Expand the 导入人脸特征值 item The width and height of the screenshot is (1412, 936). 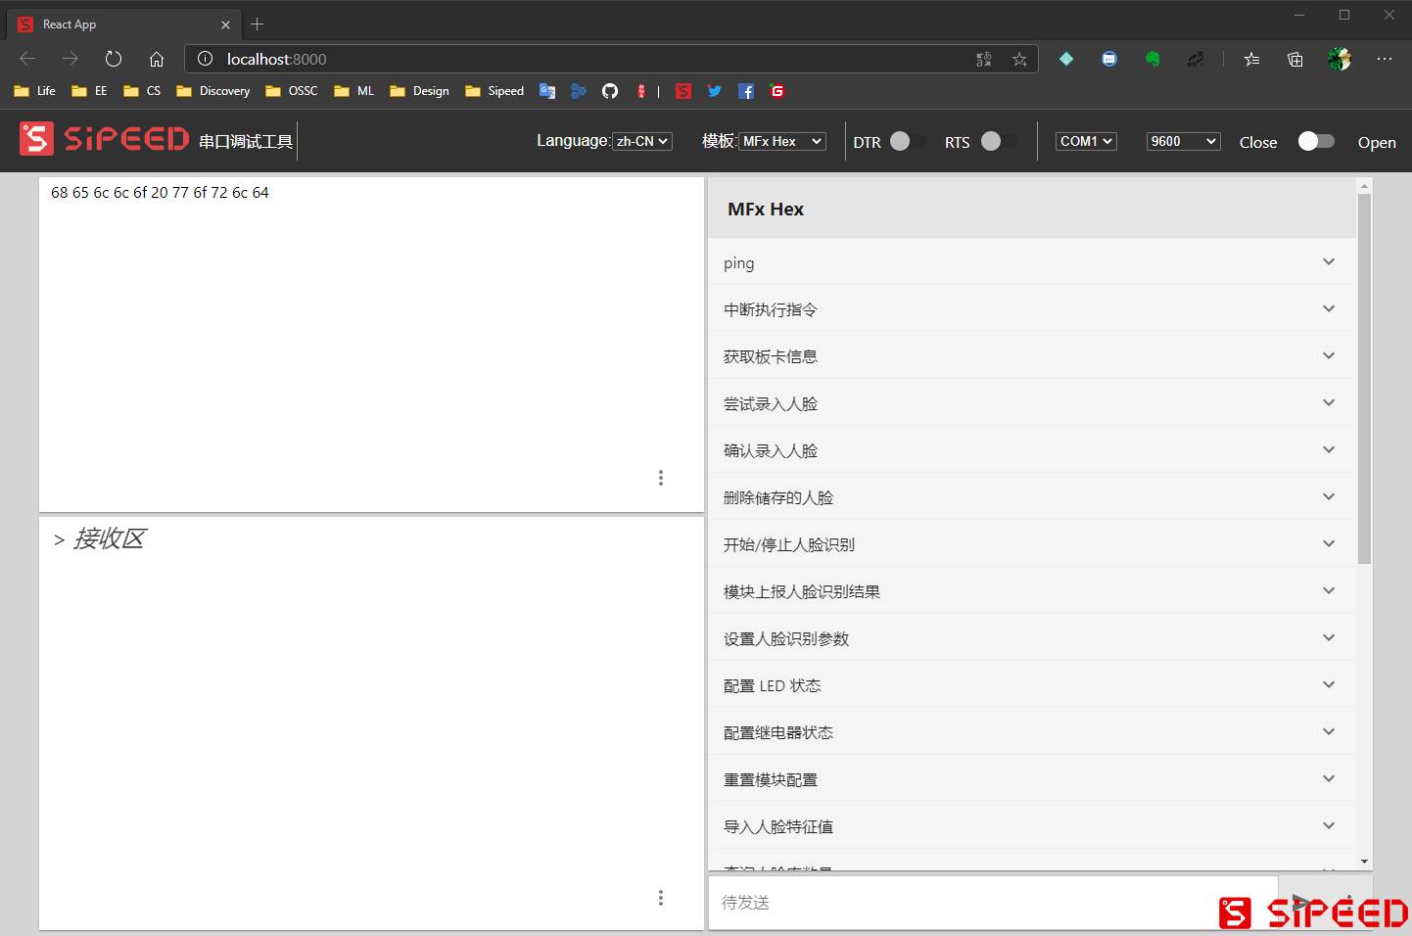pos(1032,826)
